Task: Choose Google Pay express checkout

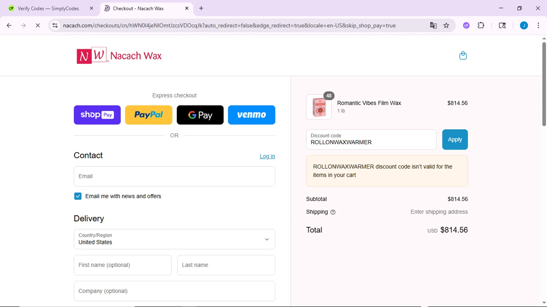Action: [200, 115]
